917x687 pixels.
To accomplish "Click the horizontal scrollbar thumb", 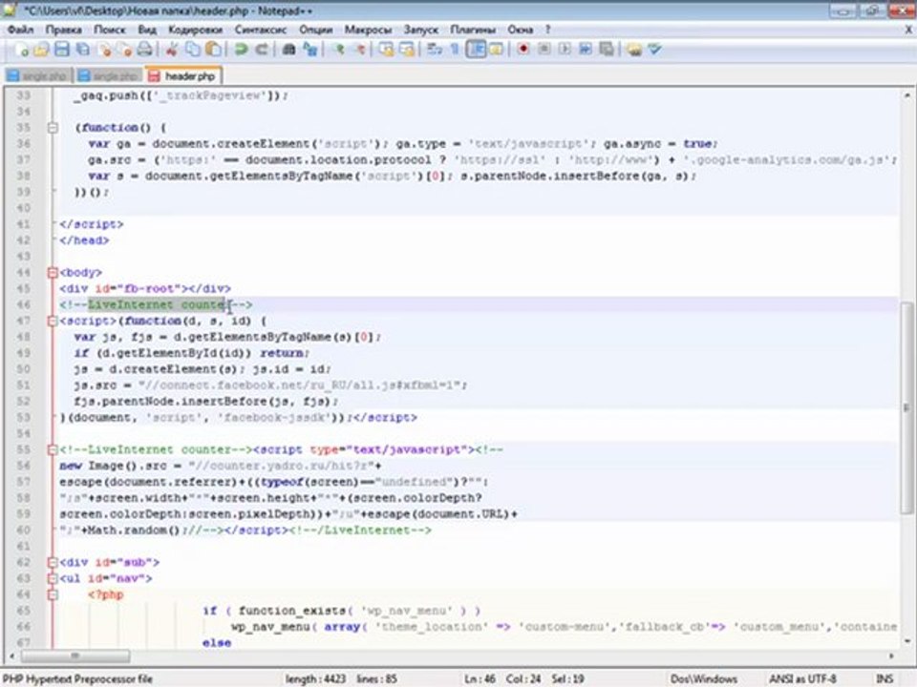I will pyautogui.click(x=75, y=656).
